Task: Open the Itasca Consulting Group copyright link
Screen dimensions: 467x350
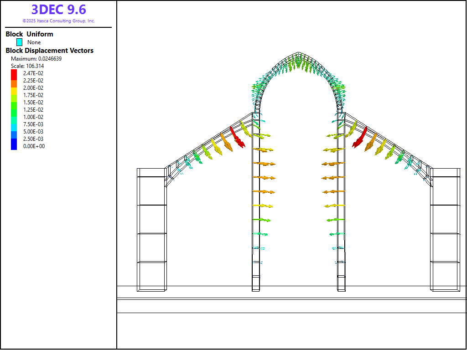Action: tap(58, 21)
